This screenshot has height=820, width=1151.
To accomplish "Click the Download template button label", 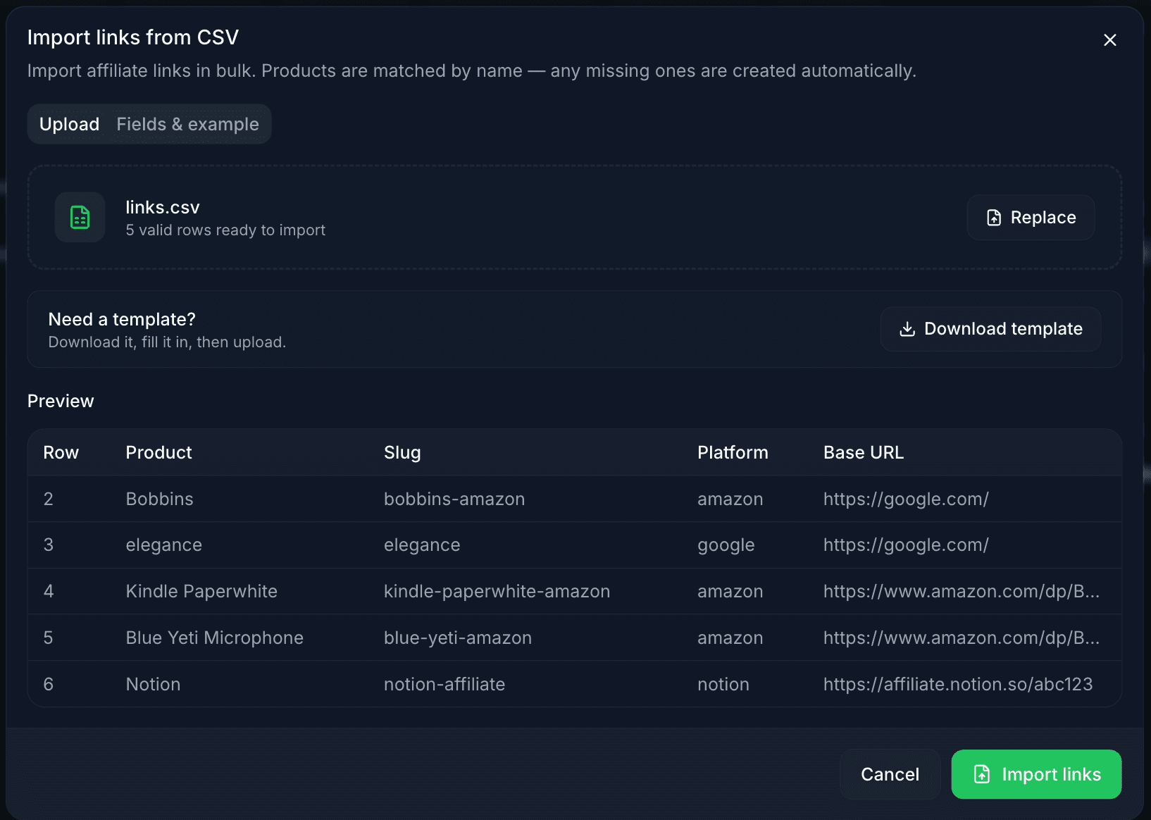I will (x=1002, y=329).
